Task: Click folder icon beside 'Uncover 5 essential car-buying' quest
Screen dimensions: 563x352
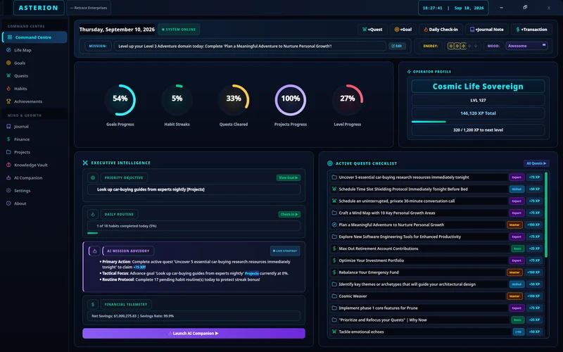Action: (x=334, y=177)
